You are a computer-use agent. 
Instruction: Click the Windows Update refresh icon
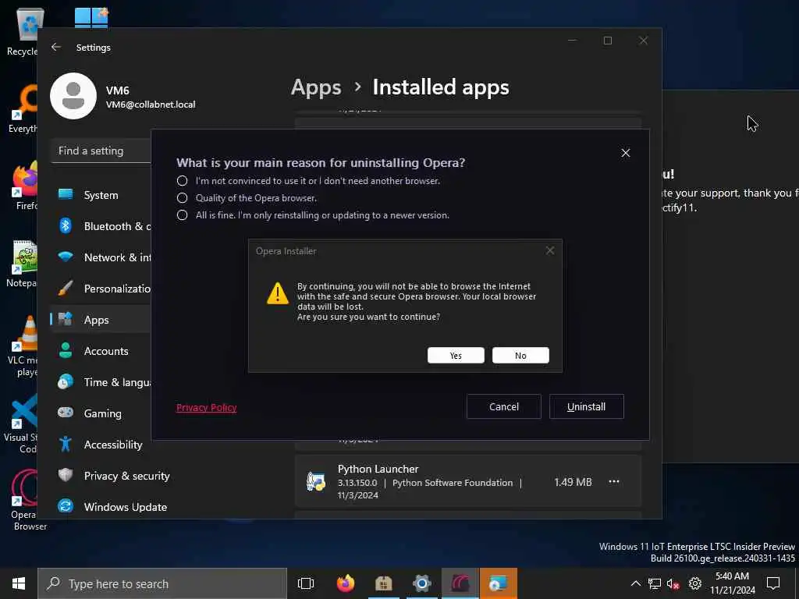tap(66, 505)
